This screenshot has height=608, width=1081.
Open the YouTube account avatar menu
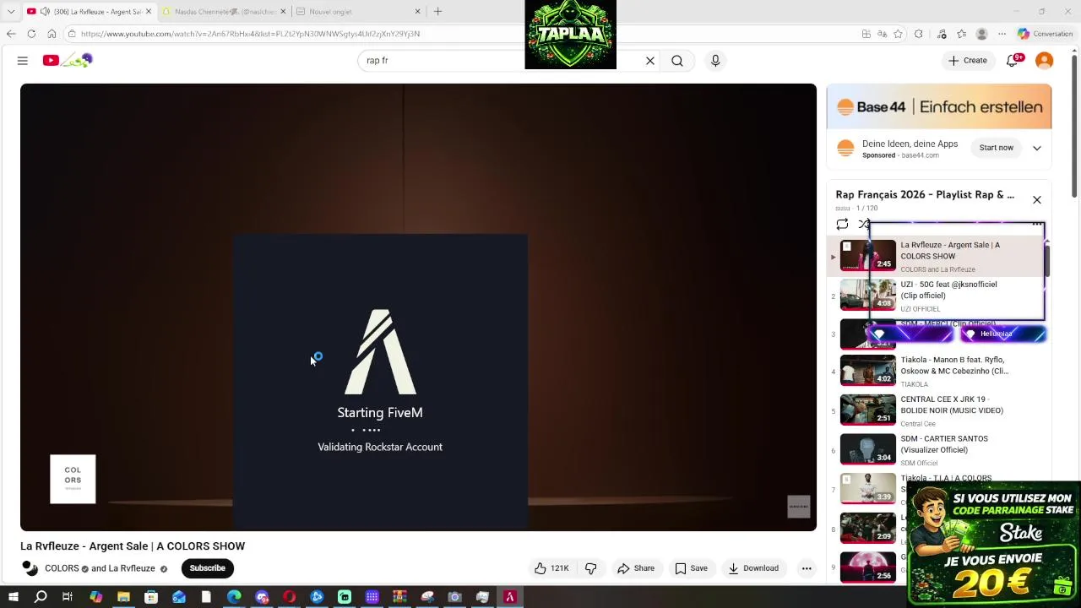coord(1045,61)
